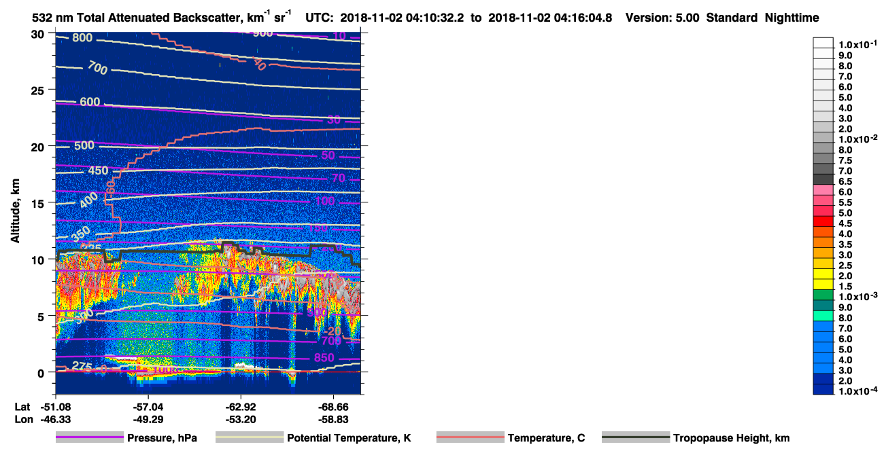Select the mint green swatch in colorbar
The image size is (884, 453).
(823, 315)
